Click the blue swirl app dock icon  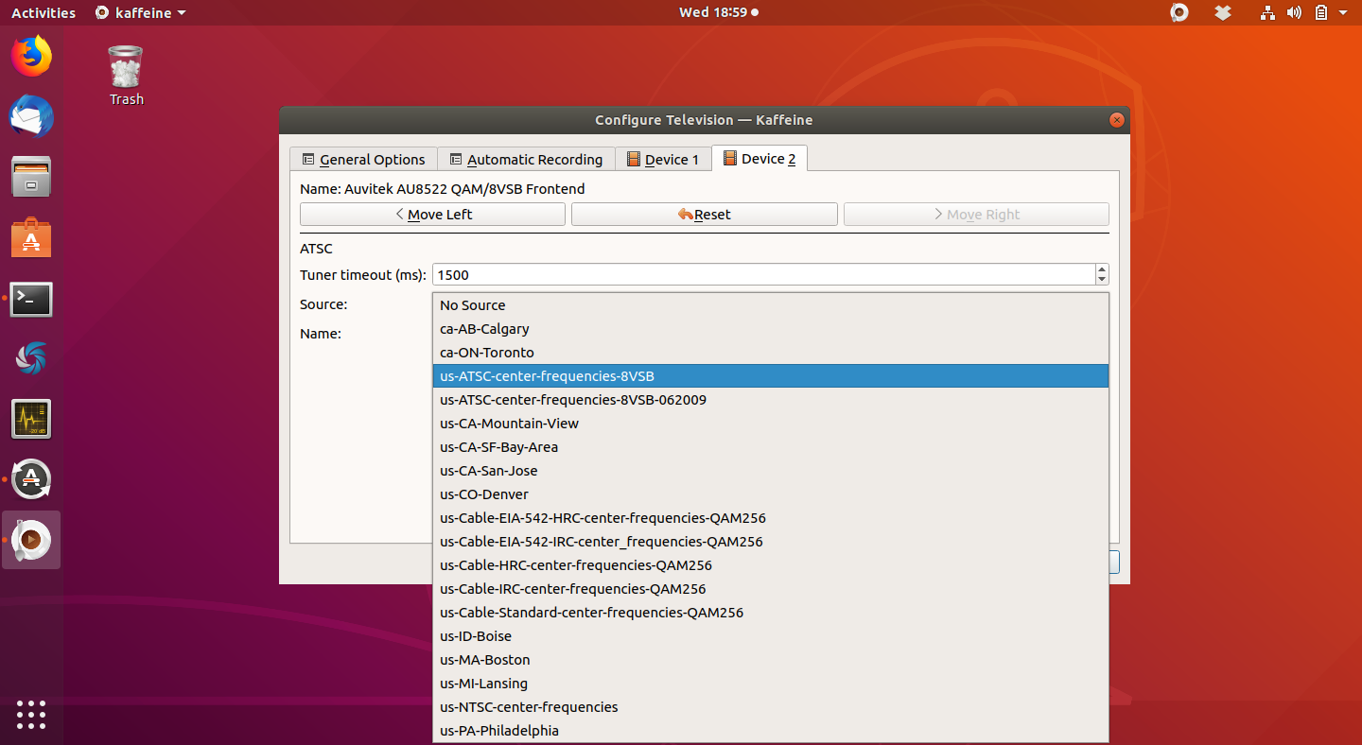click(x=31, y=358)
